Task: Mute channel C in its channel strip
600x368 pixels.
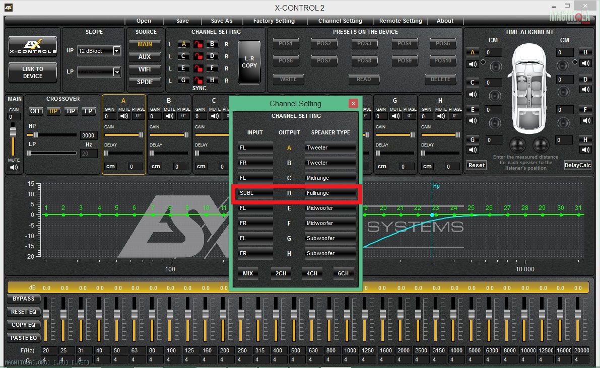Action: click(215, 116)
